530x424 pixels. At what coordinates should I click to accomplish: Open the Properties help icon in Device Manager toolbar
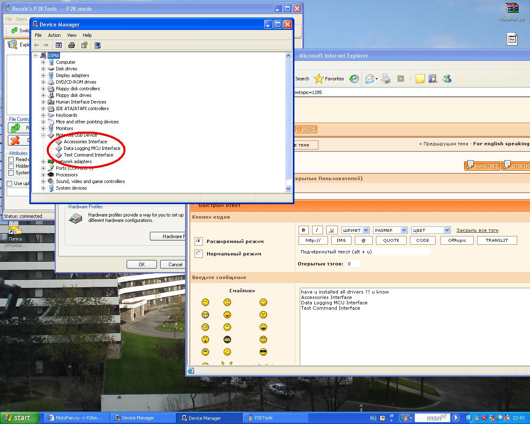(84, 45)
